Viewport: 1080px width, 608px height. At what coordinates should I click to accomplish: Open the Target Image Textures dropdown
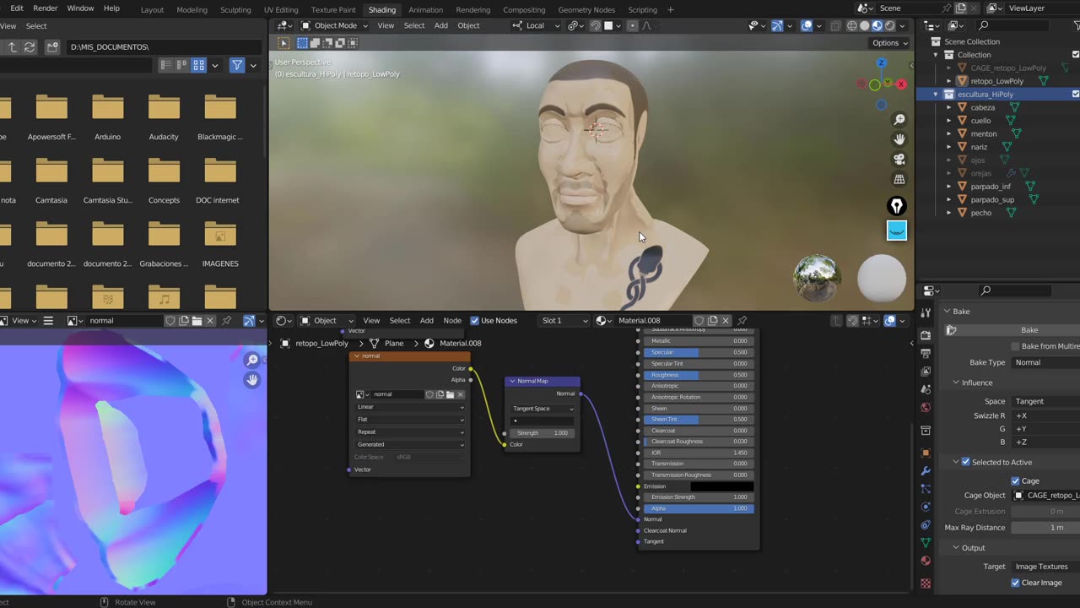[1045, 567]
